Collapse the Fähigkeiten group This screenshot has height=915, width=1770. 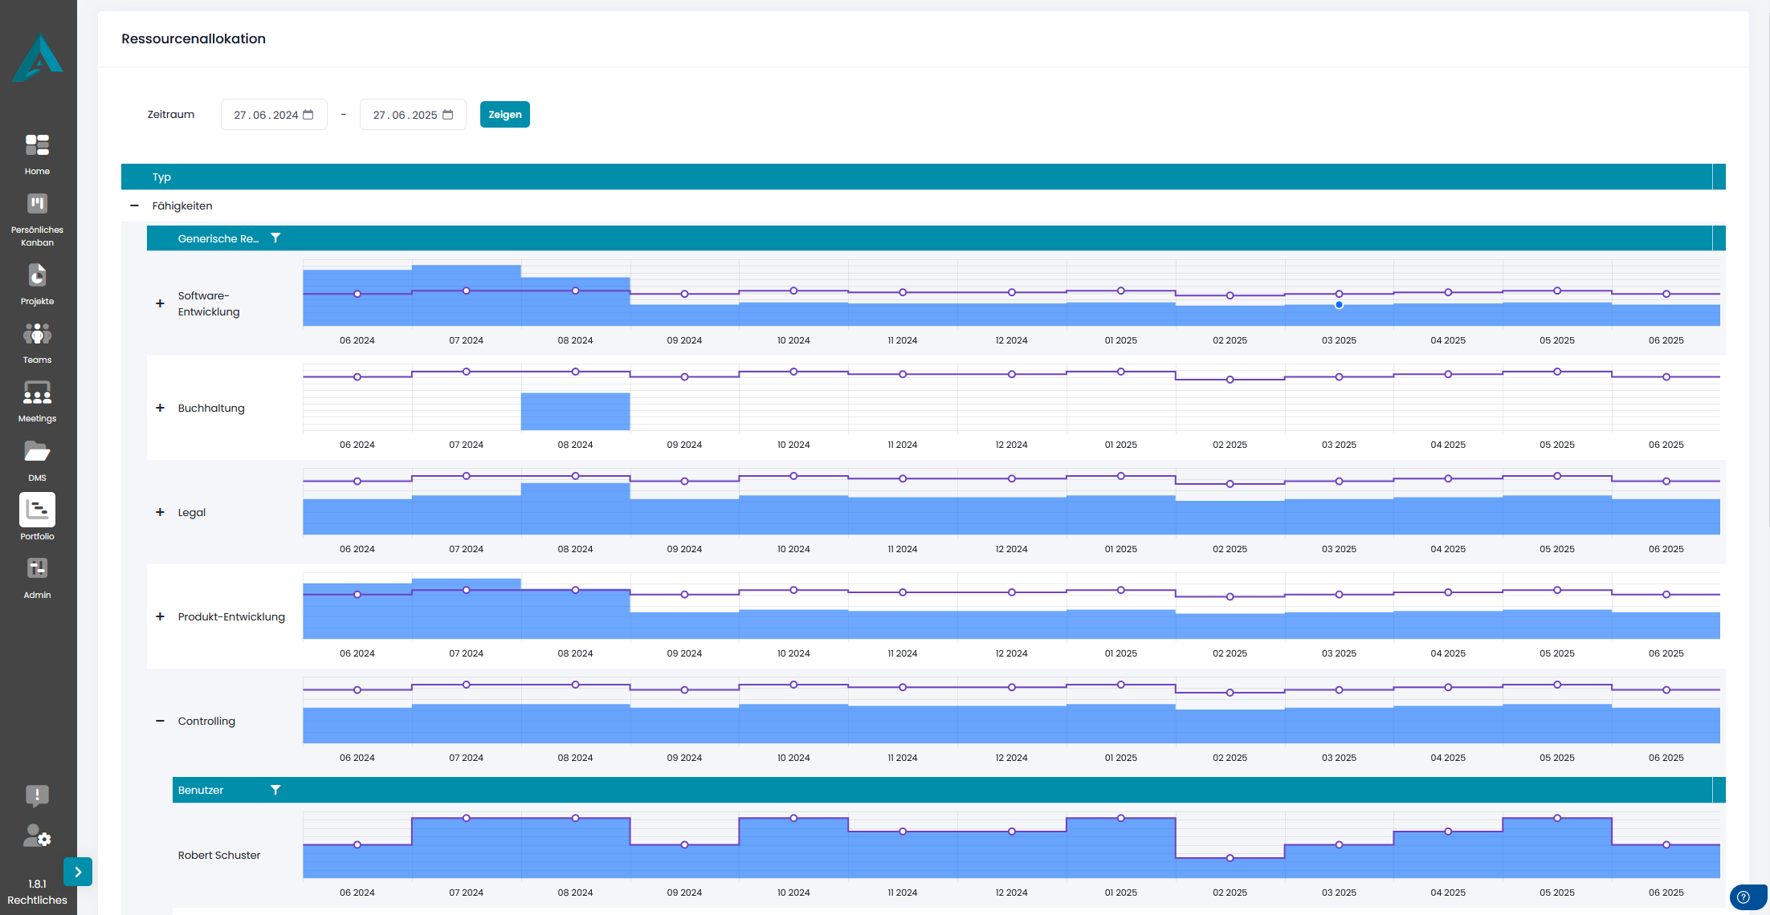click(x=135, y=205)
